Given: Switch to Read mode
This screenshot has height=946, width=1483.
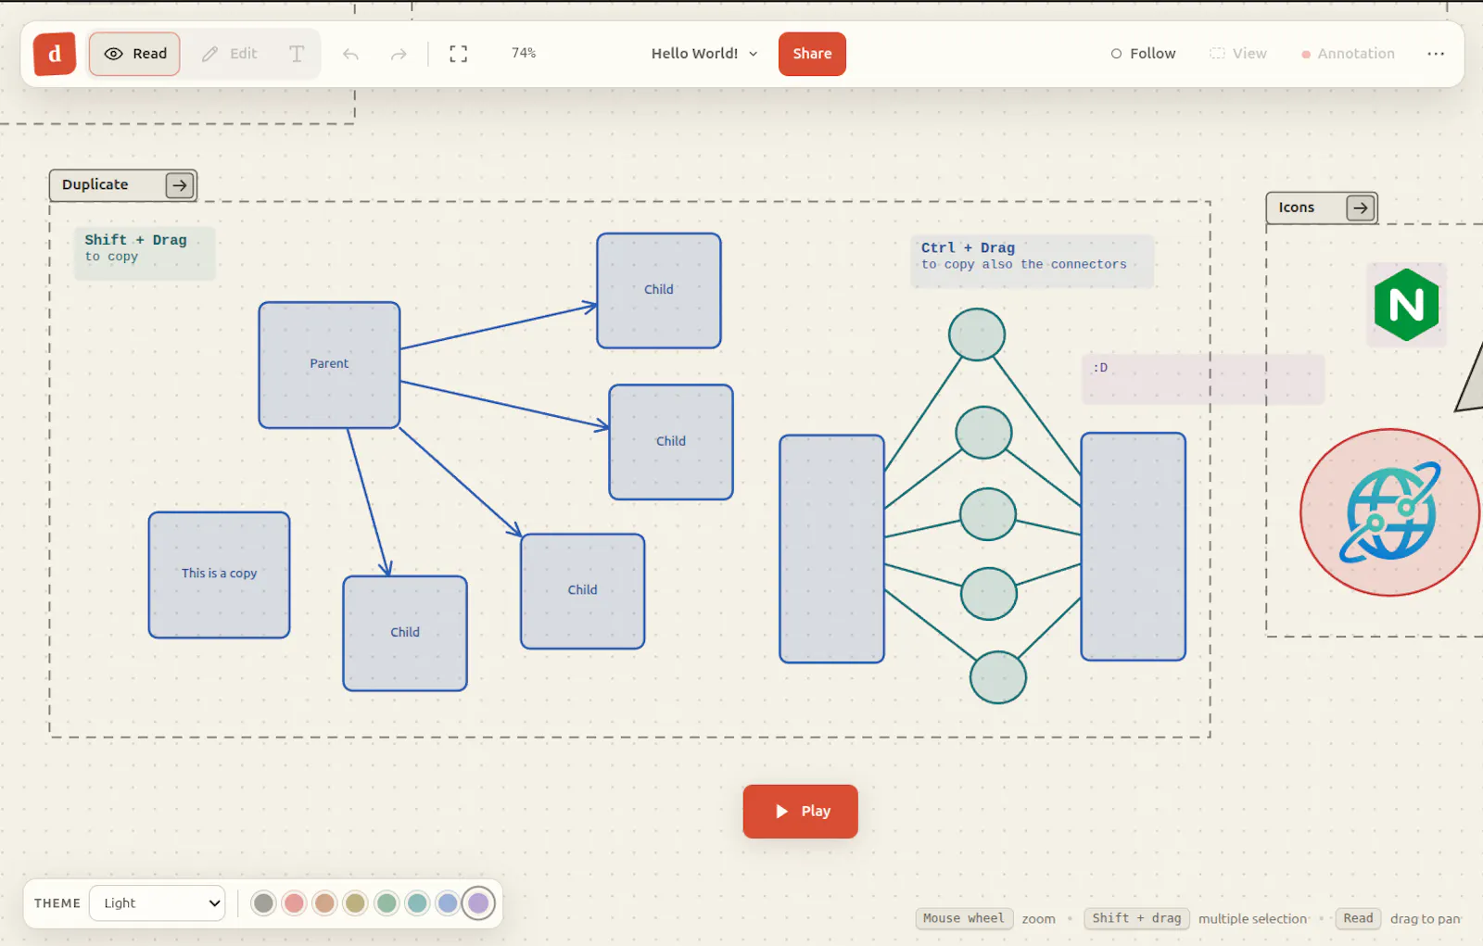Looking at the screenshot, I should pyautogui.click(x=135, y=54).
